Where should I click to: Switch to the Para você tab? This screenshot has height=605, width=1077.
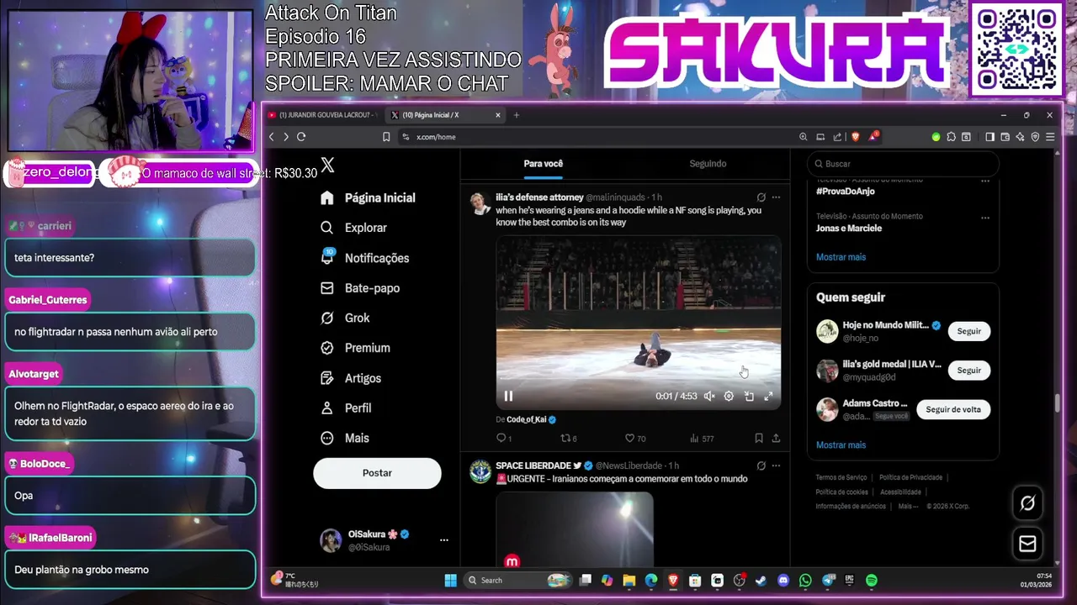coord(543,164)
